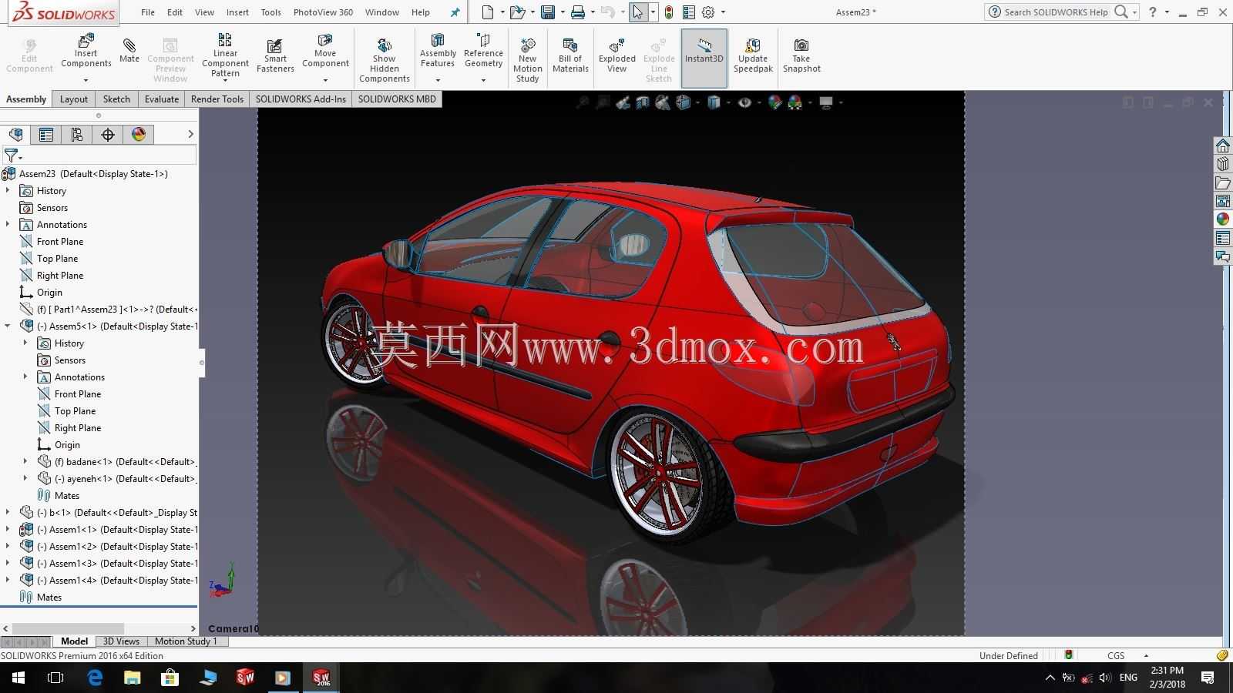
Task: Open the PropertyManager panel tab
Action: point(46,135)
